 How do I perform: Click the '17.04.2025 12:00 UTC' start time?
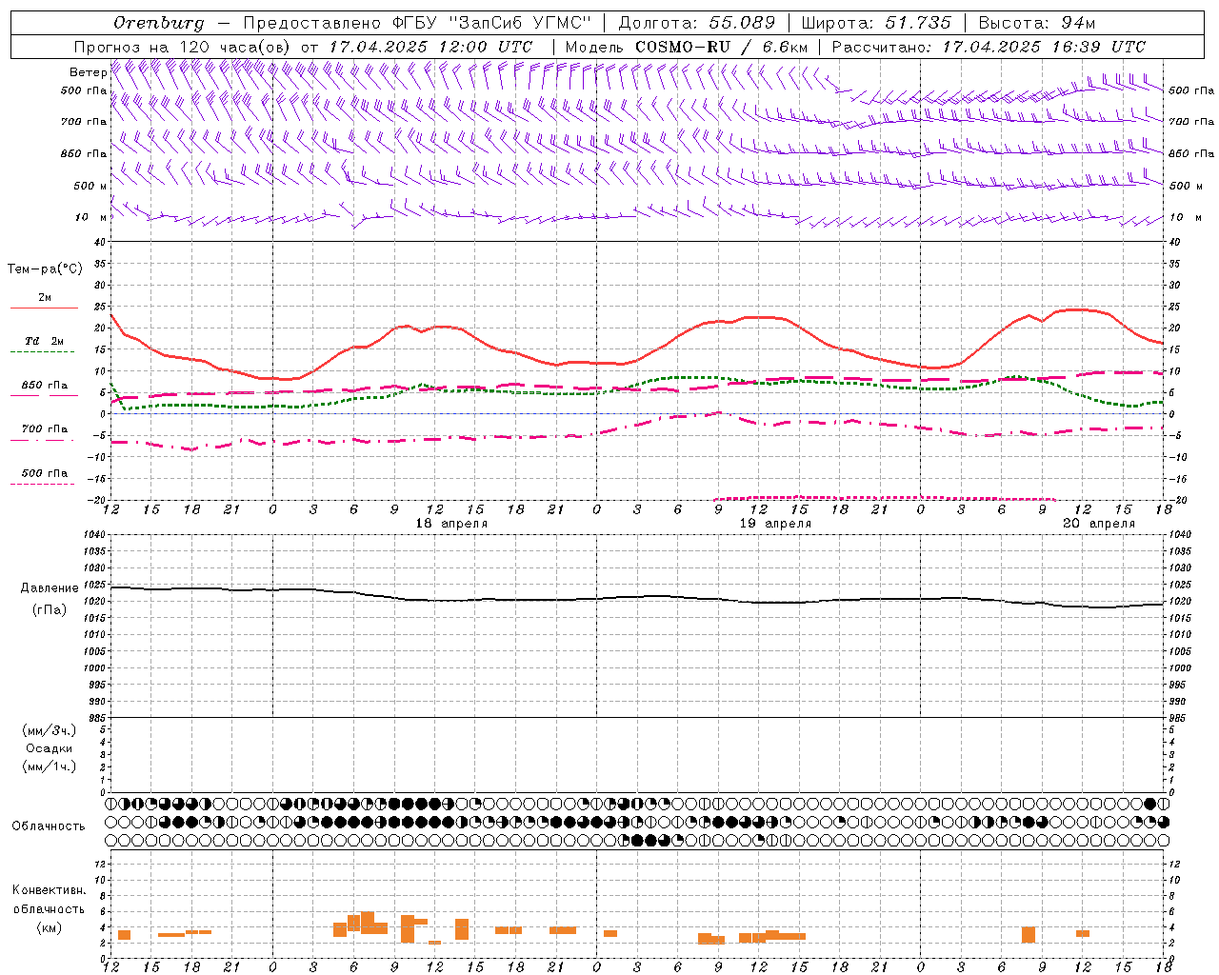tap(430, 47)
